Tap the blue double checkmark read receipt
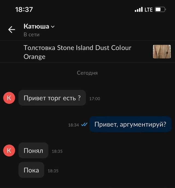Viewport: 175px width, 188px height. click(x=84, y=124)
